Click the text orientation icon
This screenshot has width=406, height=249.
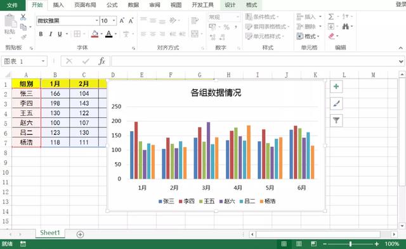coord(173,20)
